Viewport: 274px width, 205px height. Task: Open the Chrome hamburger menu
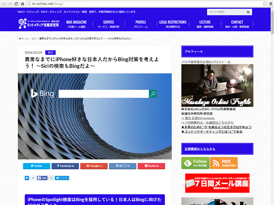click(x=271, y=3)
